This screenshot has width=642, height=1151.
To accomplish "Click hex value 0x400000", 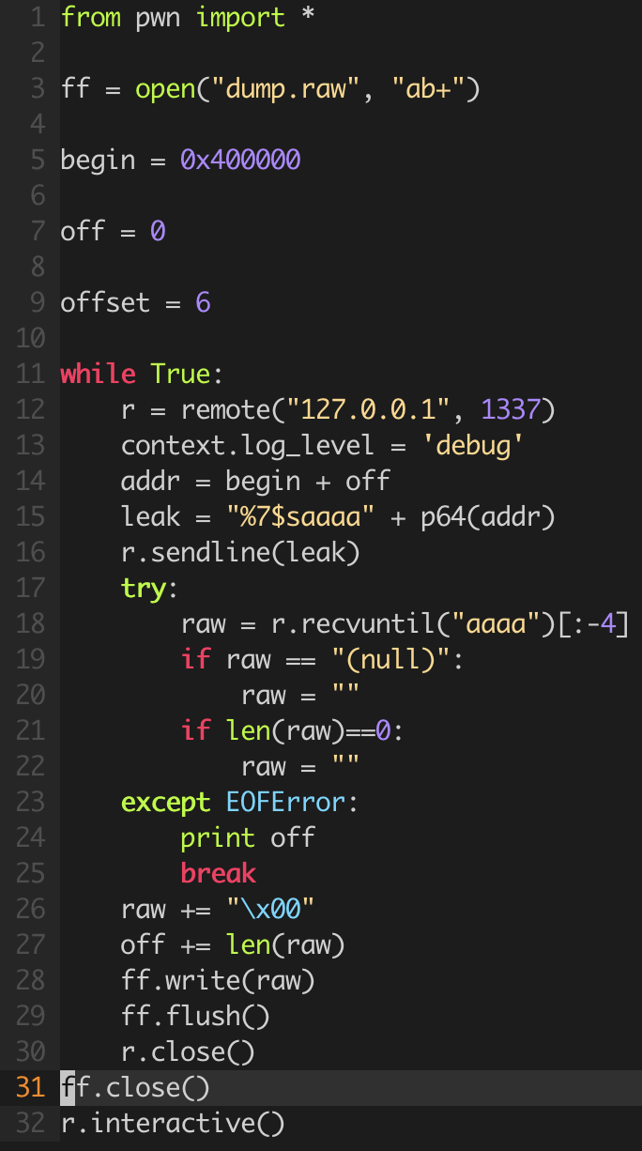I will click(240, 161).
